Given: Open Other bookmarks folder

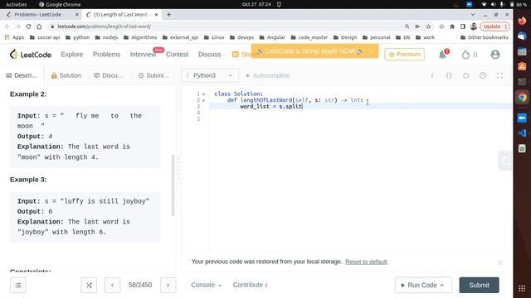Looking at the screenshot, I should [485, 37].
